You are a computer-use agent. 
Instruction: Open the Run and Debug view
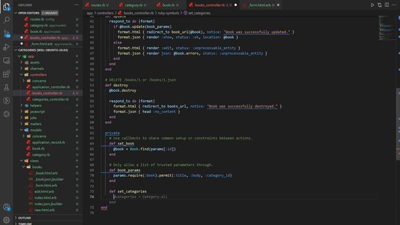(6, 47)
